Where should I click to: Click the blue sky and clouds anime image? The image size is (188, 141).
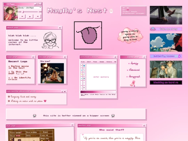[166, 42]
